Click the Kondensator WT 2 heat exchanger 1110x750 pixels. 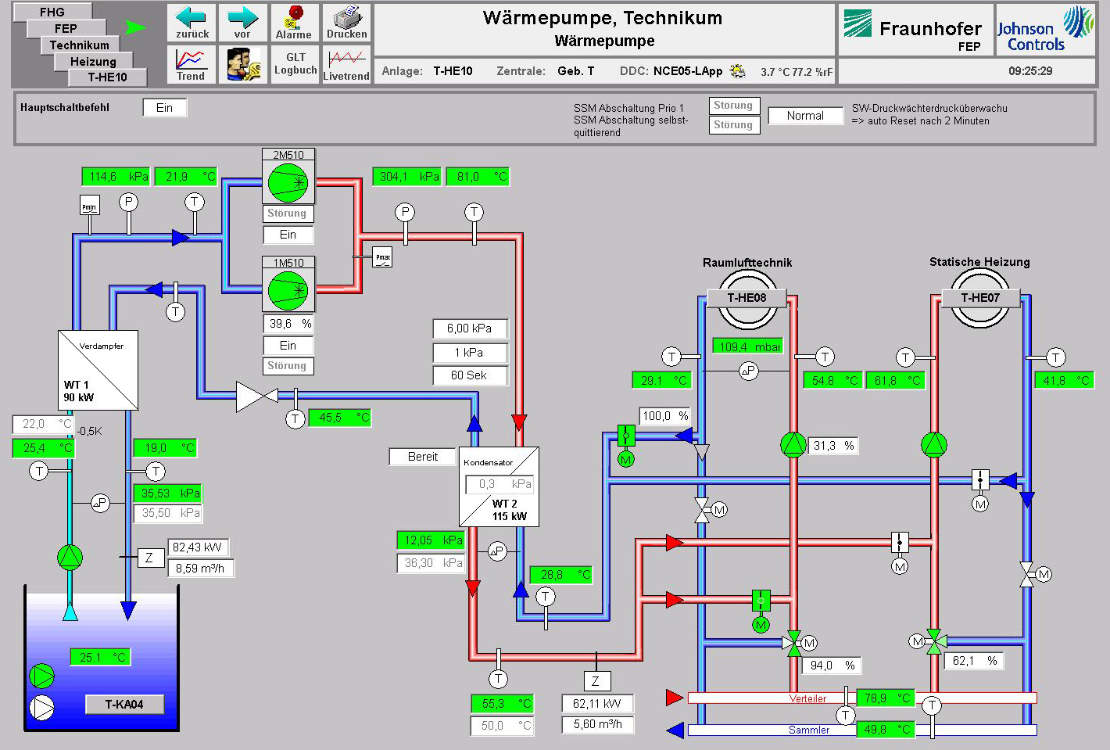click(x=499, y=486)
